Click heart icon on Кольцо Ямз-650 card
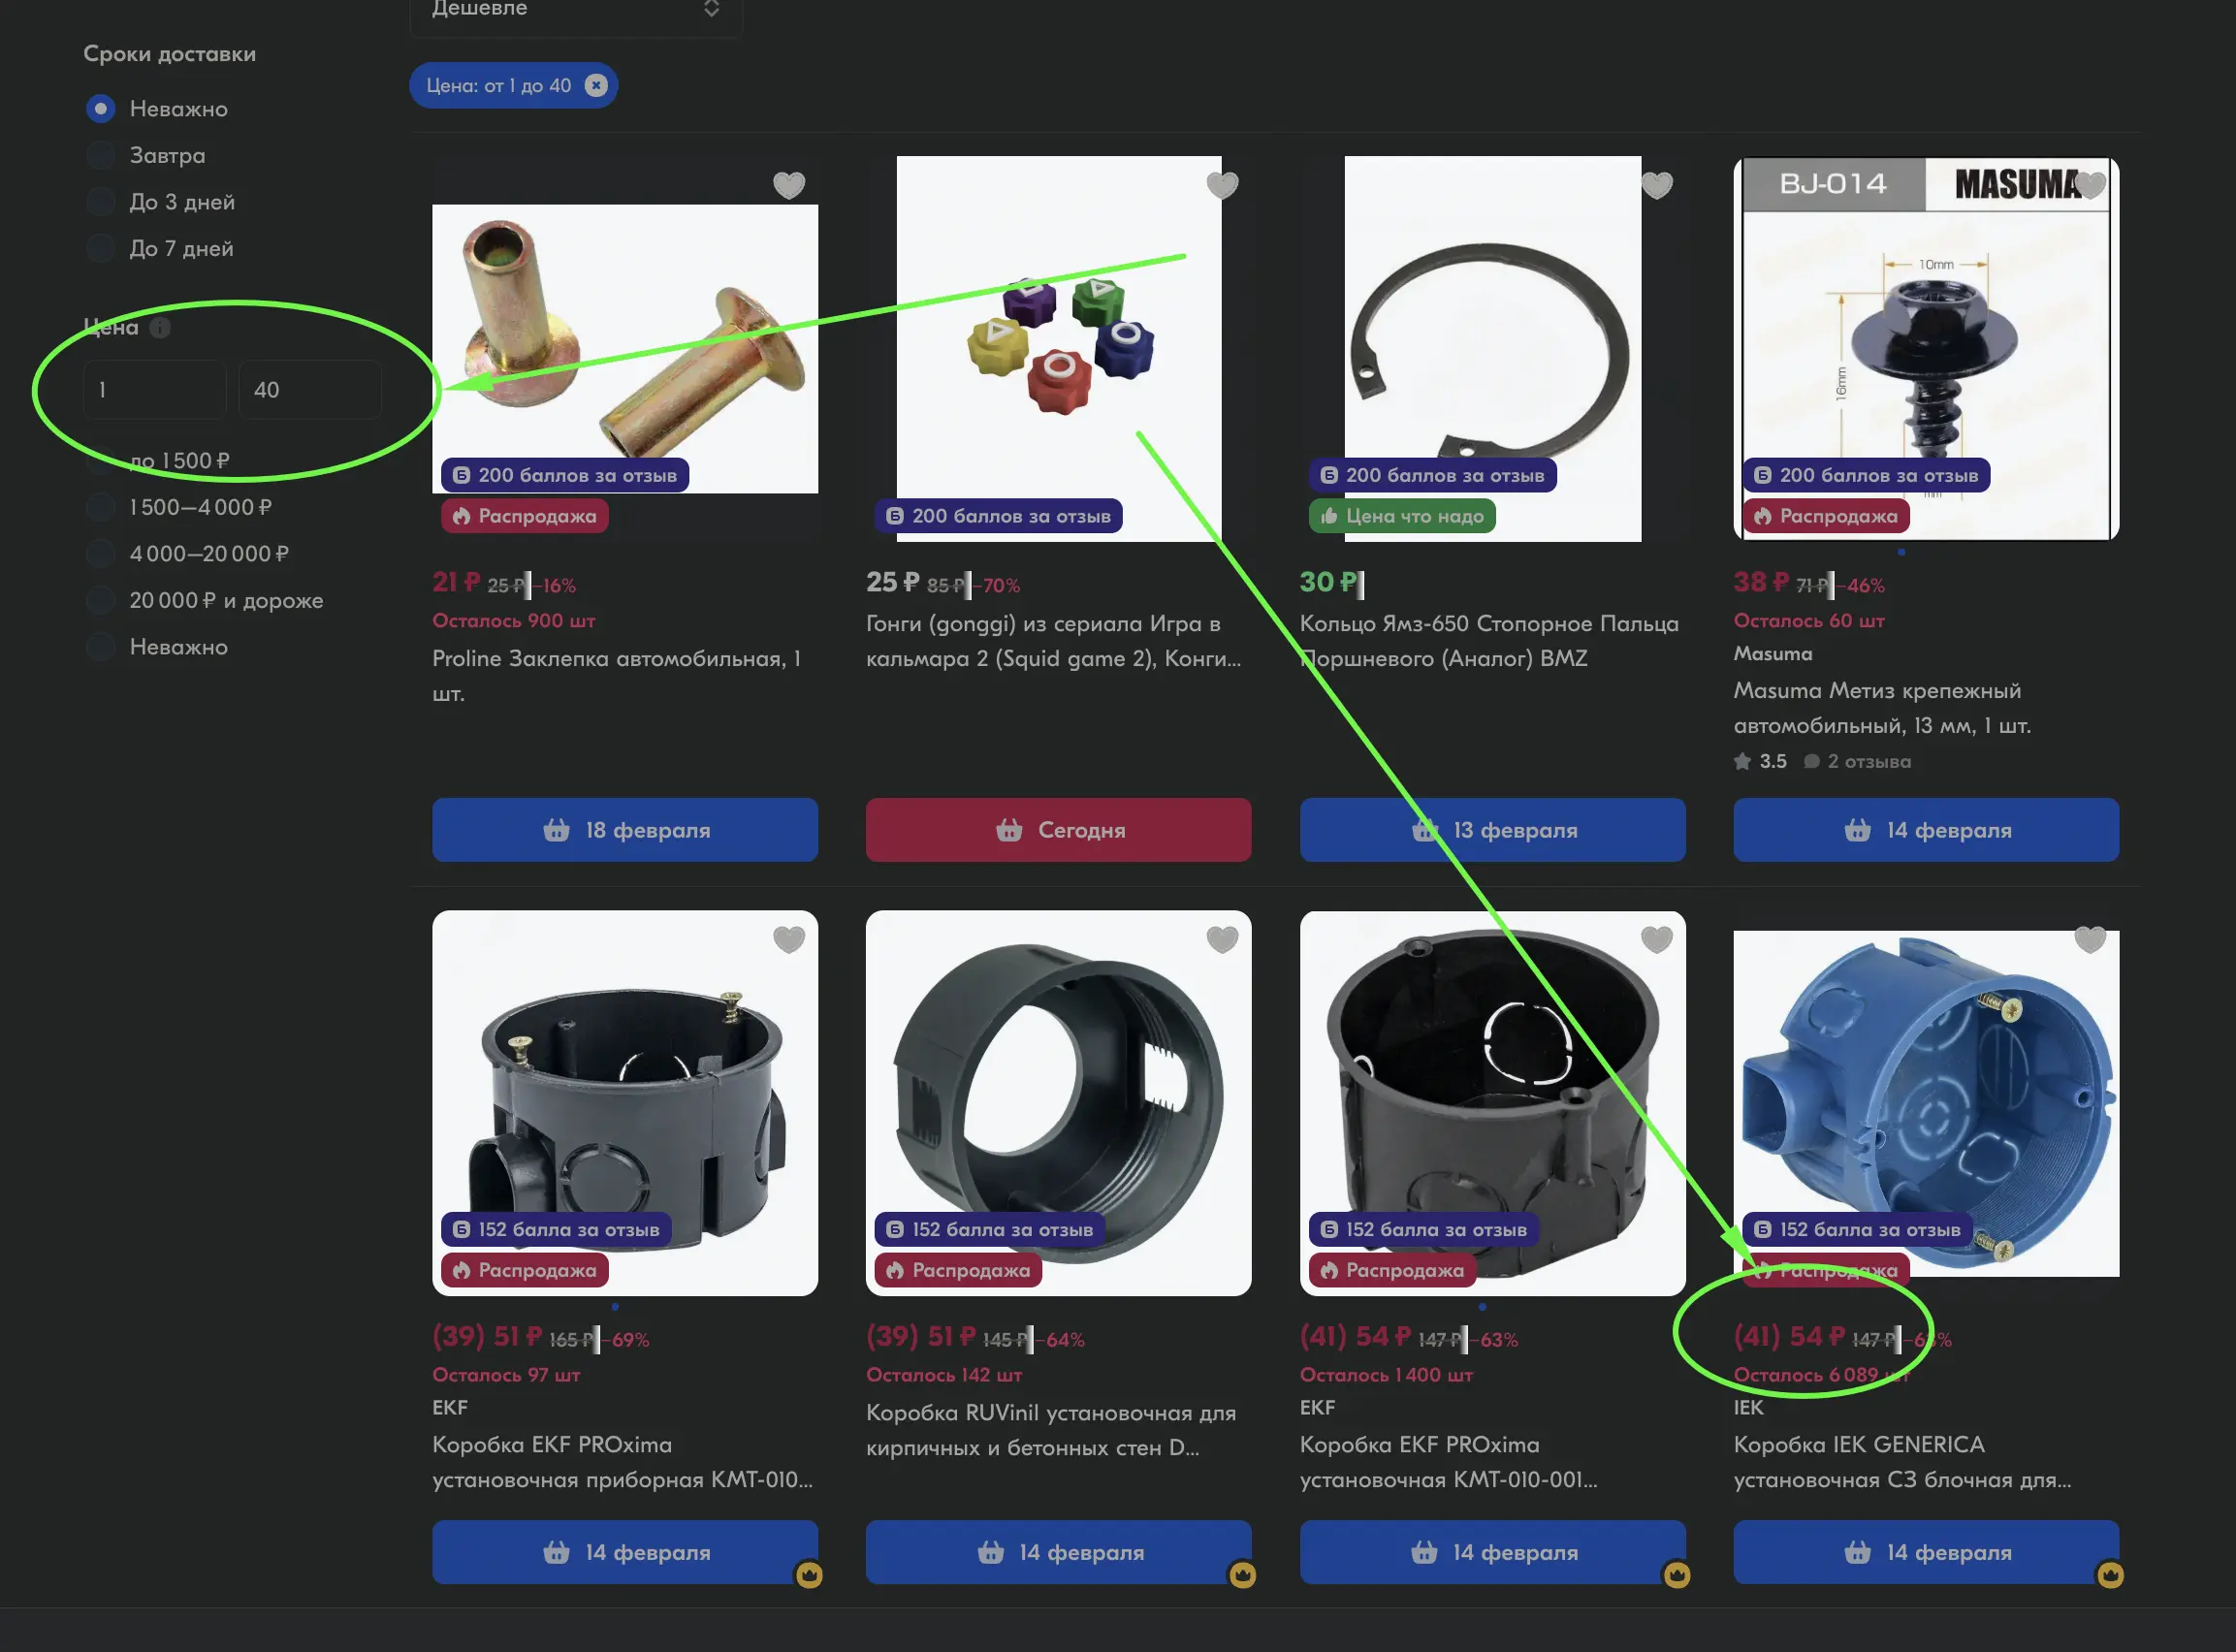Screen dimensions: 2236x1652 [x=1657, y=185]
